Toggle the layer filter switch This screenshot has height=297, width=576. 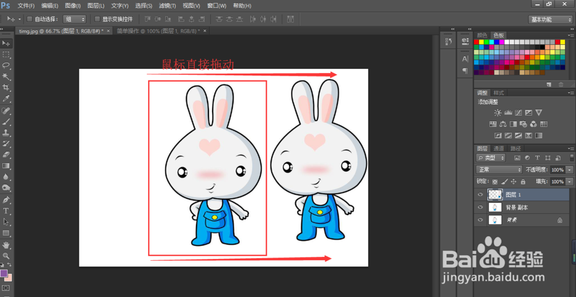click(573, 158)
